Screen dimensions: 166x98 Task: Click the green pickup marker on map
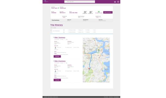99,50
